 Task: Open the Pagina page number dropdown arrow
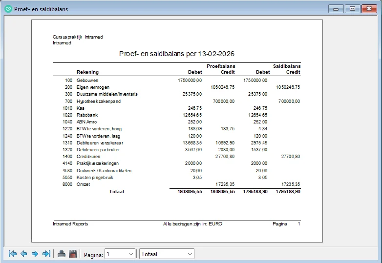click(130, 254)
